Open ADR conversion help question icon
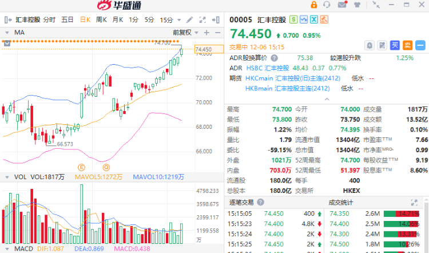Image resolution: width=429 pixels, height=253 pixels. point(274,58)
